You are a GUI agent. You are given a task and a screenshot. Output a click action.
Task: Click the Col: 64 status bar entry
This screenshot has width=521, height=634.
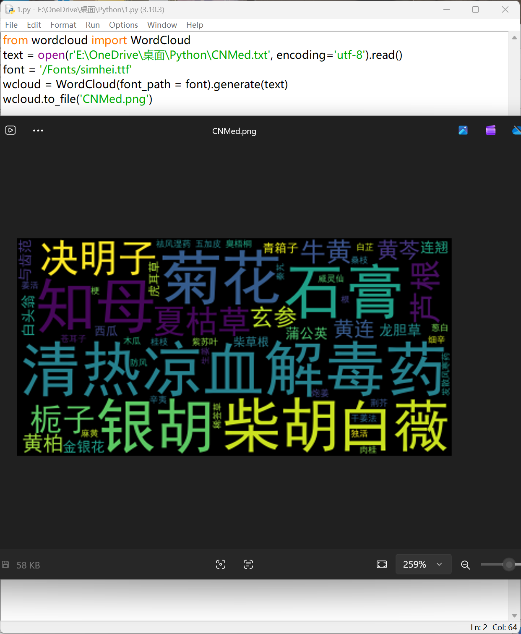(505, 627)
